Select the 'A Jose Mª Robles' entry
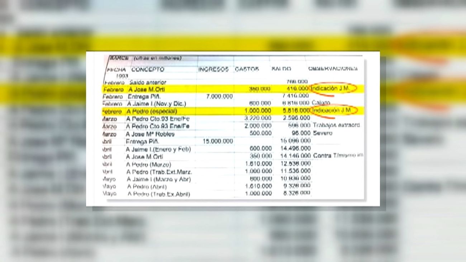Viewport: 466px width, 262px height. pos(150,134)
